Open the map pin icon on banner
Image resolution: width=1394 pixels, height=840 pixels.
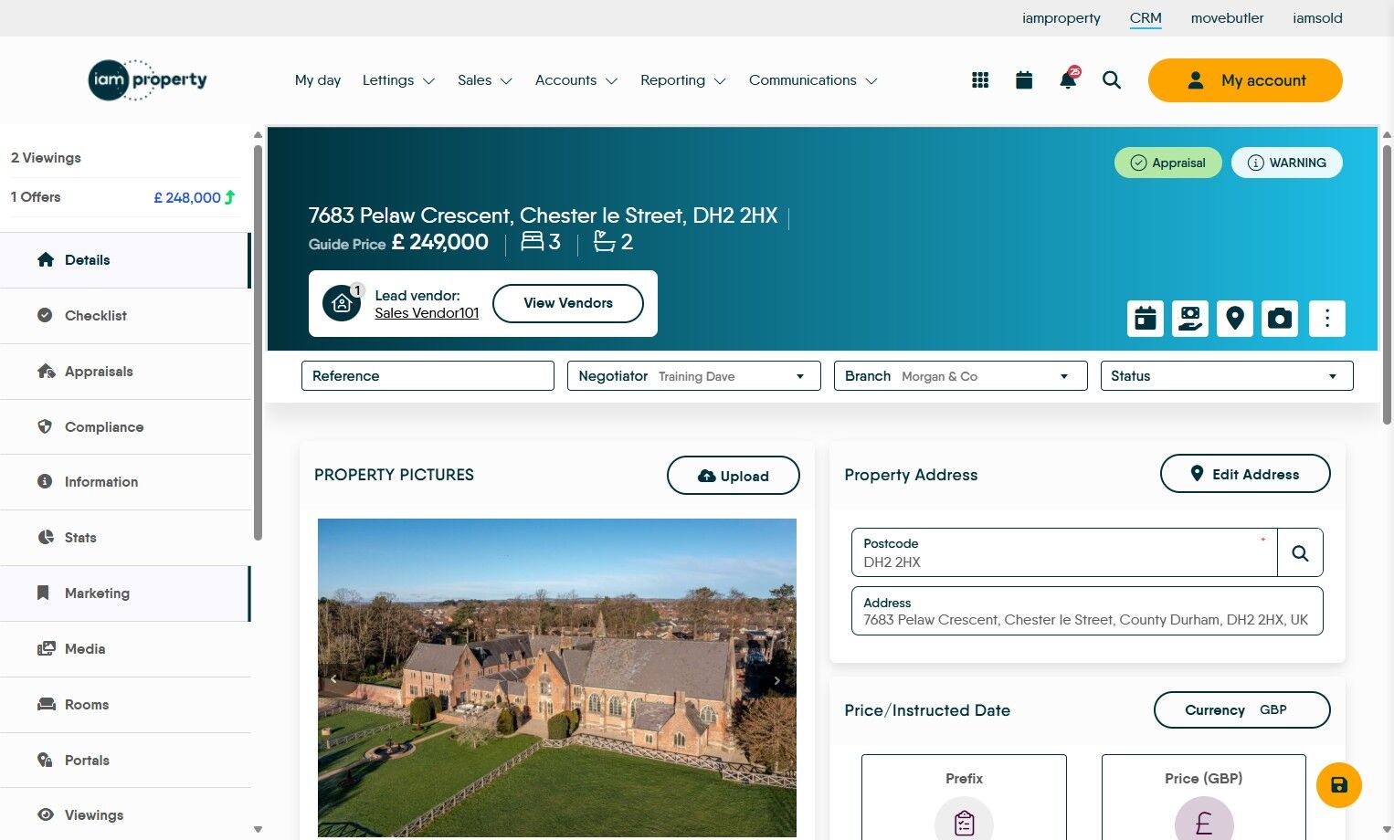point(1235,319)
